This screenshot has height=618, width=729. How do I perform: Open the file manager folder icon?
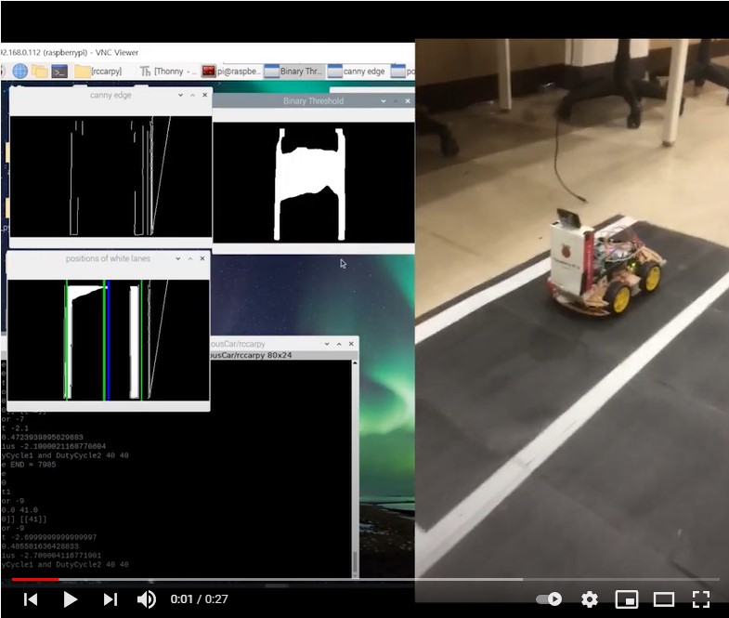click(40, 72)
